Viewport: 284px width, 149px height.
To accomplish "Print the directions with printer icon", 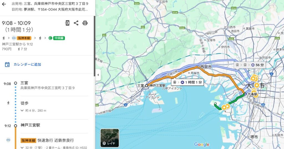I will click(85, 23).
